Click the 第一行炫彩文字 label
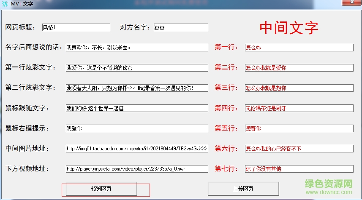The height and width of the screenshot is (200, 362). coord(30,67)
